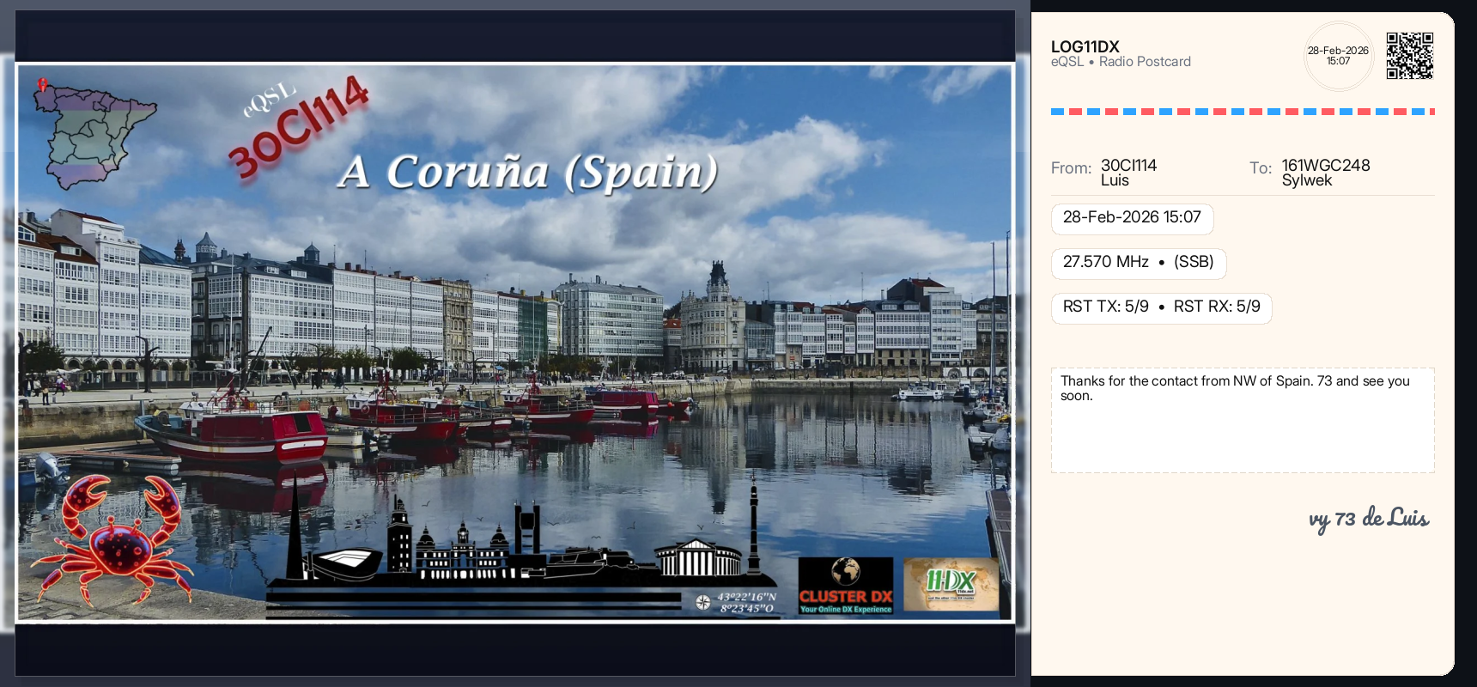Click the QR code on the postcard
Image resolution: width=1477 pixels, height=687 pixels.
[1409, 56]
